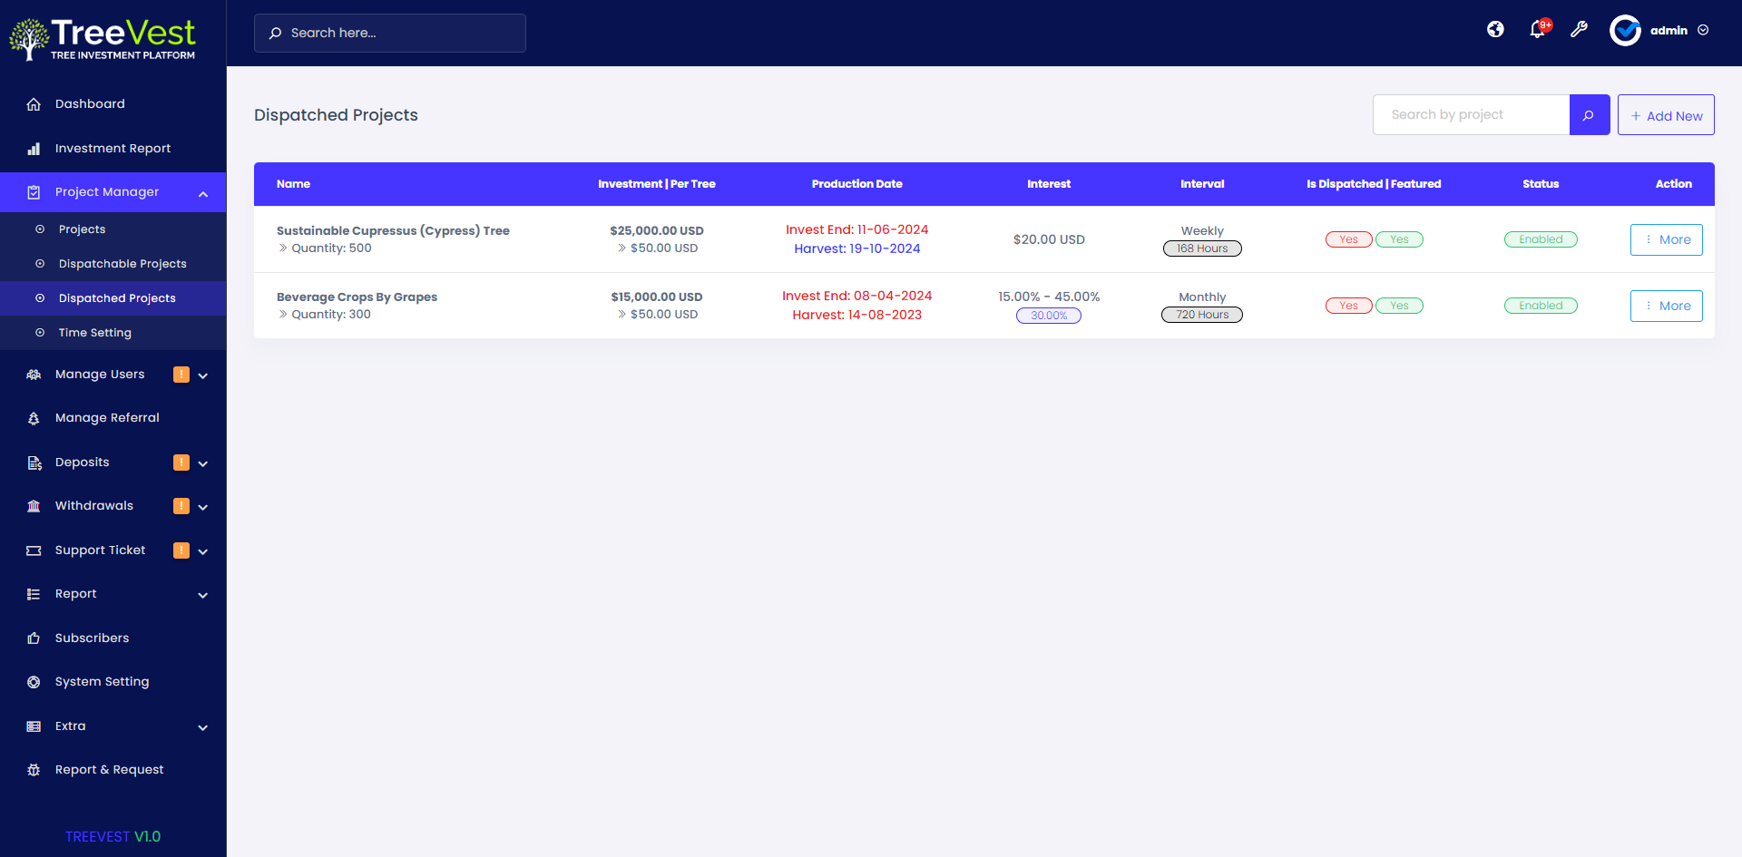Viewport: 1742px width, 857px height.
Task: Click the Report & Request bug icon
Action: coord(34,770)
